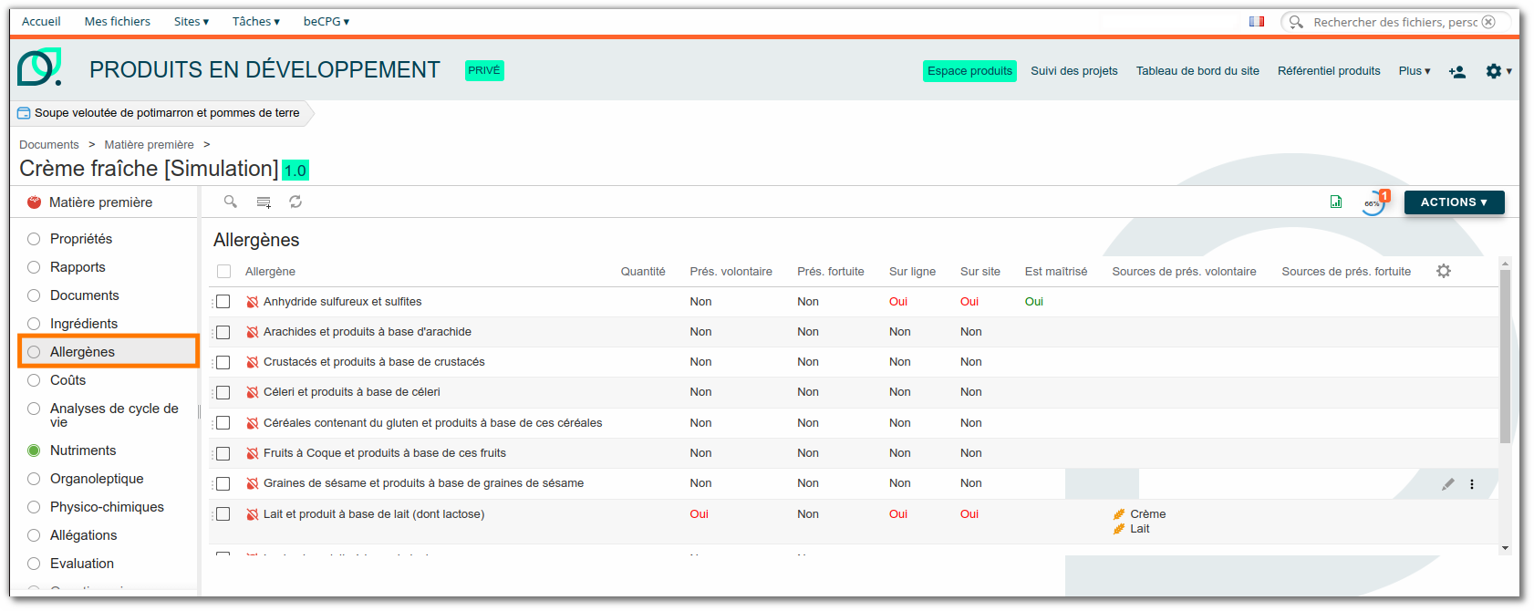Open the Mes fichiers menu item

point(118,21)
